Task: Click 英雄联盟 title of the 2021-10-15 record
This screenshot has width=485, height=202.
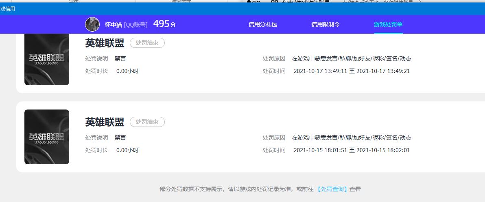Action: tap(105, 122)
